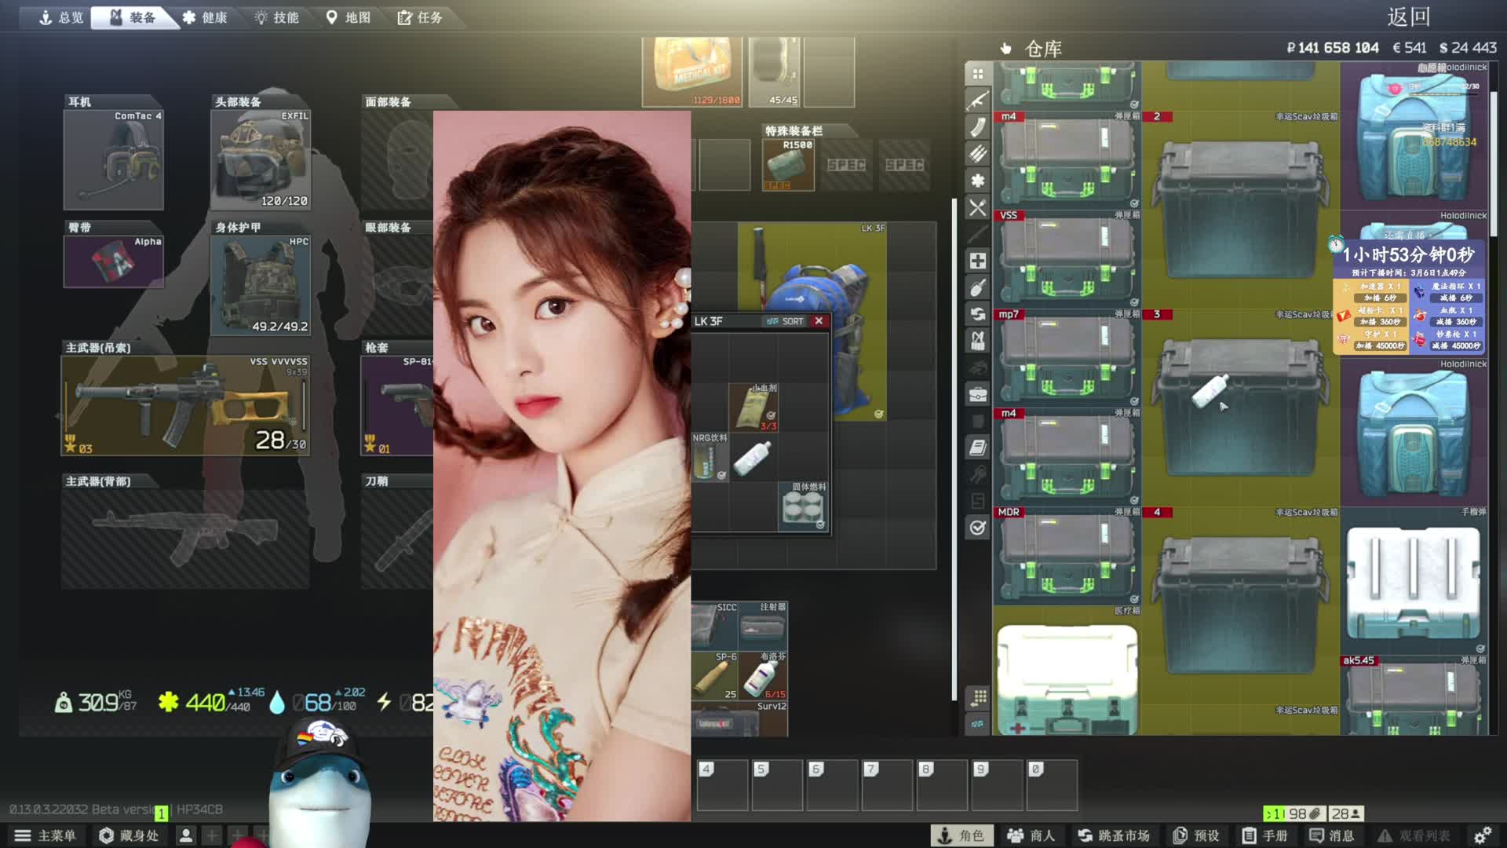
Task: Select the briefcase containers filter icon
Action: click(x=977, y=394)
